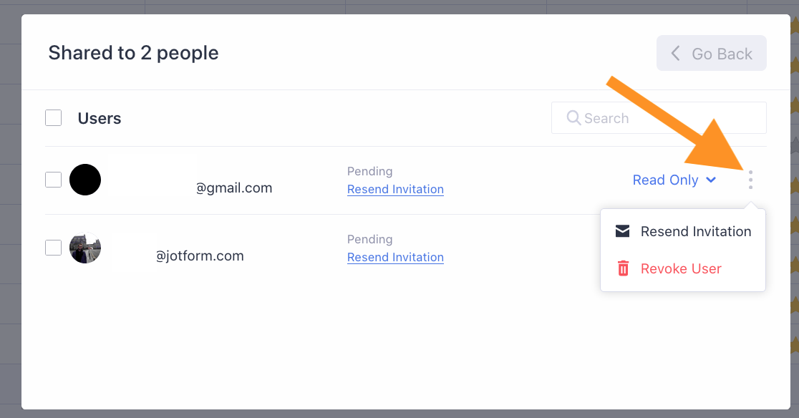The image size is (799, 418).
Task: Choose Resend Invitation from the popup menu
Action: (695, 231)
